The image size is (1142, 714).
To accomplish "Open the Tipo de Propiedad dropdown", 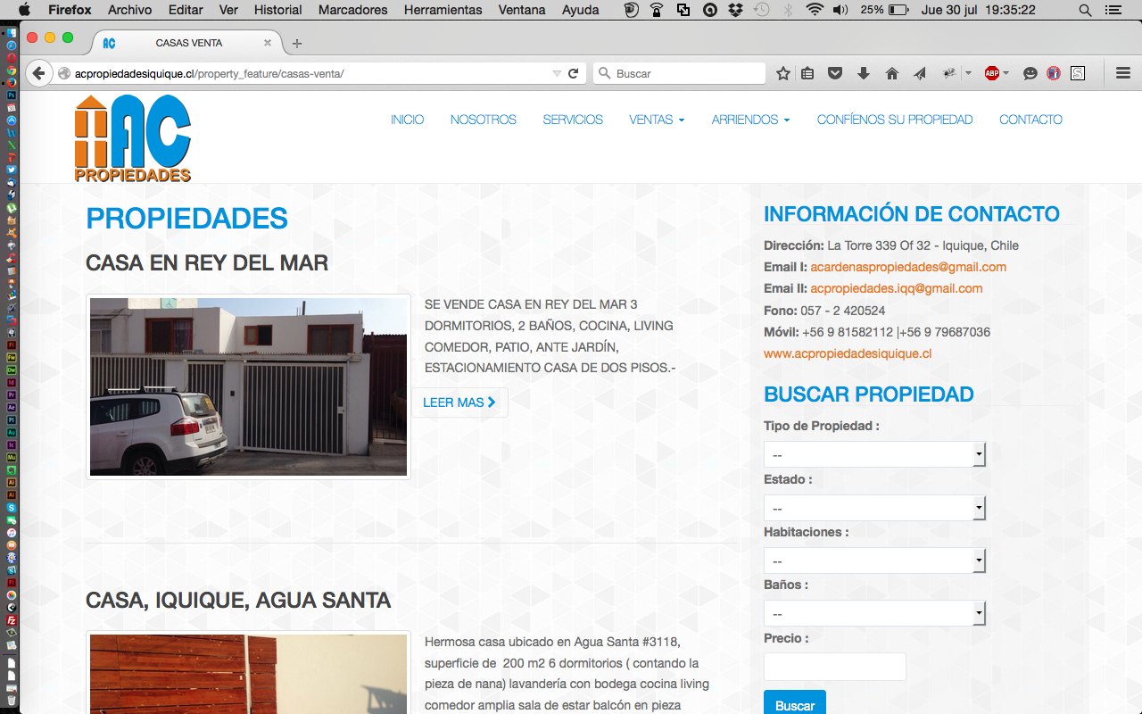I will (874, 454).
